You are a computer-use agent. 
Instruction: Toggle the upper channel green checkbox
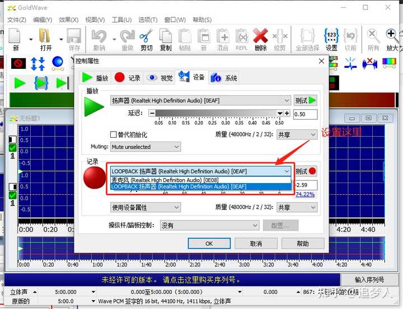click(x=12, y=148)
